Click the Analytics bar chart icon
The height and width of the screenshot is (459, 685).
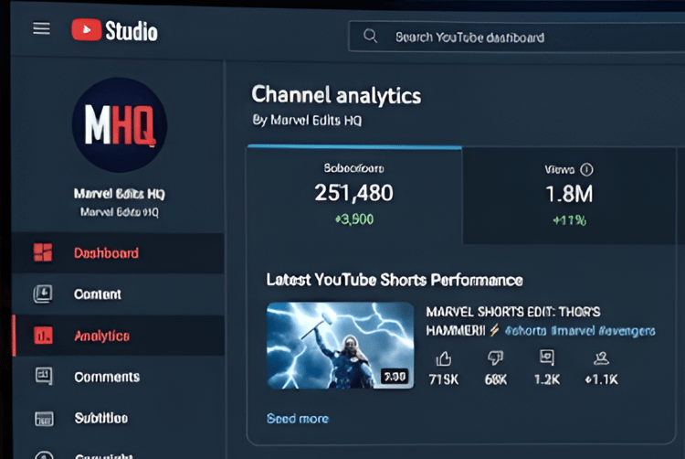43,336
